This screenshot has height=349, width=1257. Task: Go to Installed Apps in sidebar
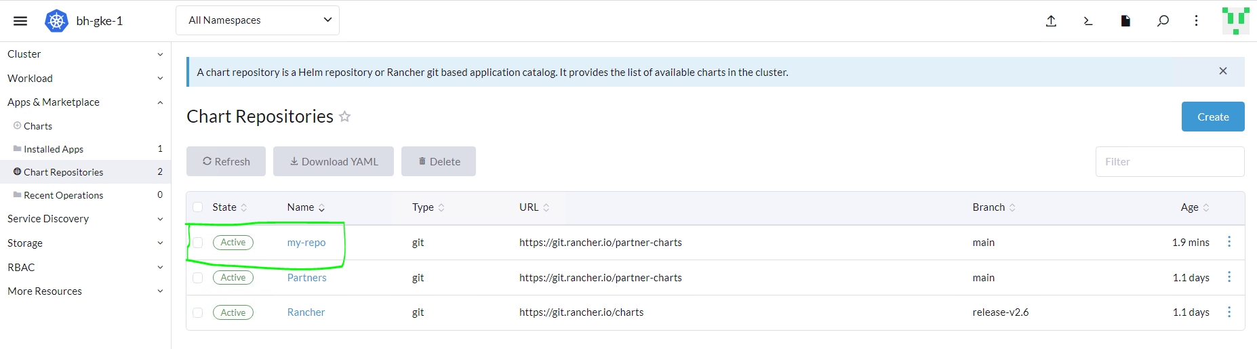pos(54,149)
